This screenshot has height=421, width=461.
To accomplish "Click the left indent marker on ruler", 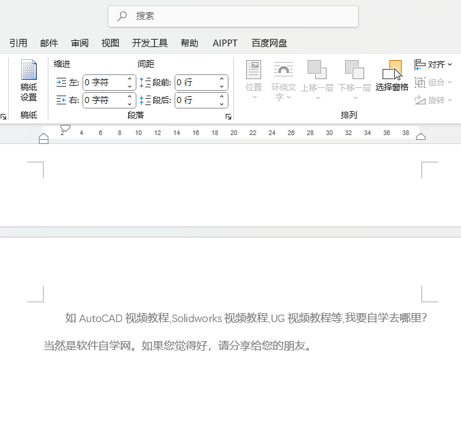I will tap(44, 139).
